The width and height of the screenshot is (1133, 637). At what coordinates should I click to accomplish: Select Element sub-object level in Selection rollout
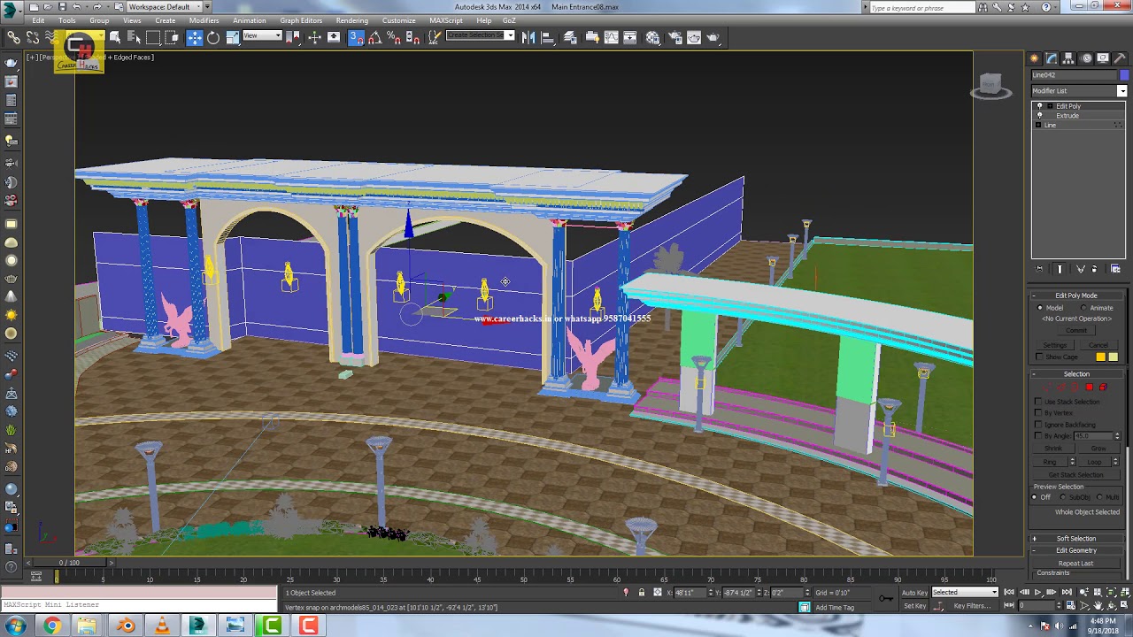coord(1103,388)
